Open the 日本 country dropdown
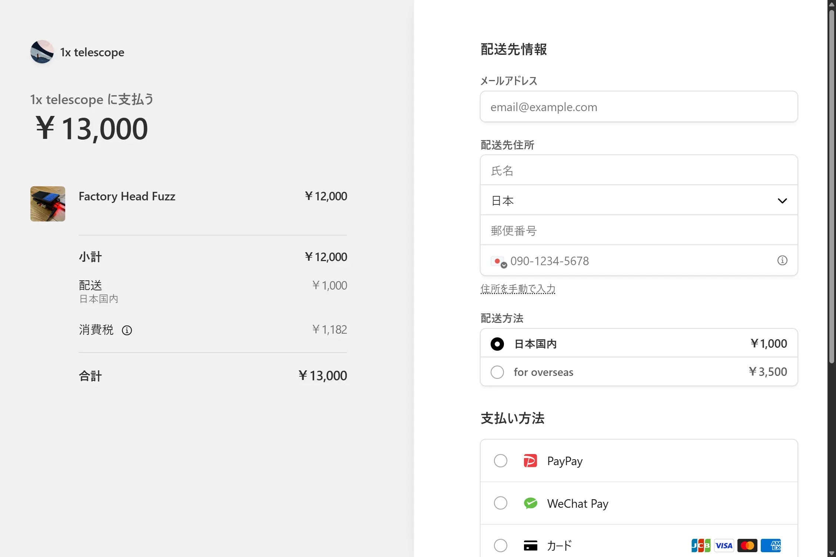836x557 pixels. click(638, 200)
